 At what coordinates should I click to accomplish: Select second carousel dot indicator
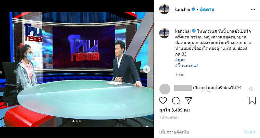77,121
